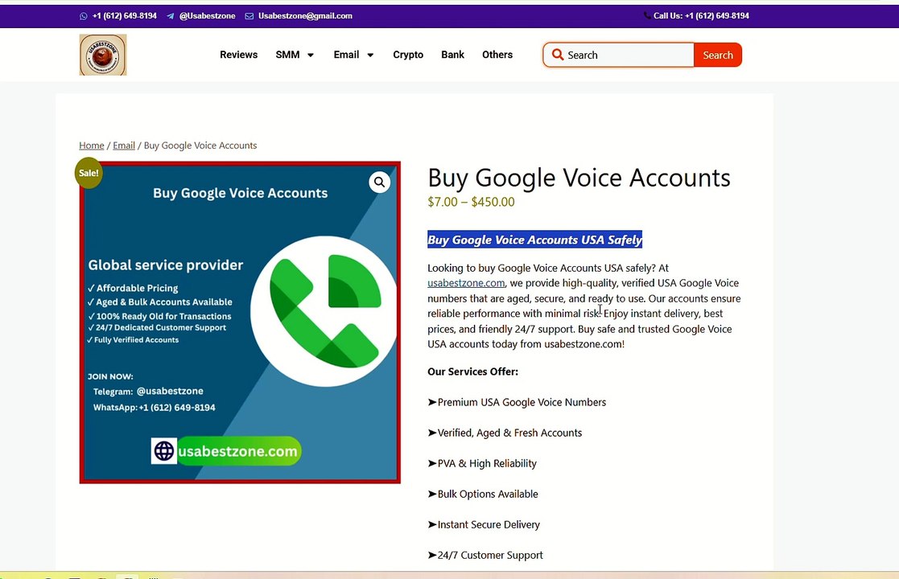
Task: Click Usabestzone@gmail.com email address
Action: click(305, 16)
